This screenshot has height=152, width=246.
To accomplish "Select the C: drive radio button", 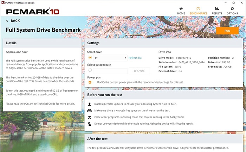I will pos(90,58).
